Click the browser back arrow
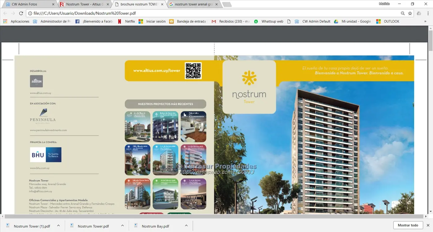Screen dimensions: 433x232 [5, 13]
